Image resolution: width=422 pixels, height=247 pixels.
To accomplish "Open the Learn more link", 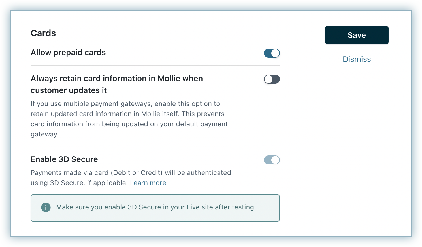I will [148, 183].
